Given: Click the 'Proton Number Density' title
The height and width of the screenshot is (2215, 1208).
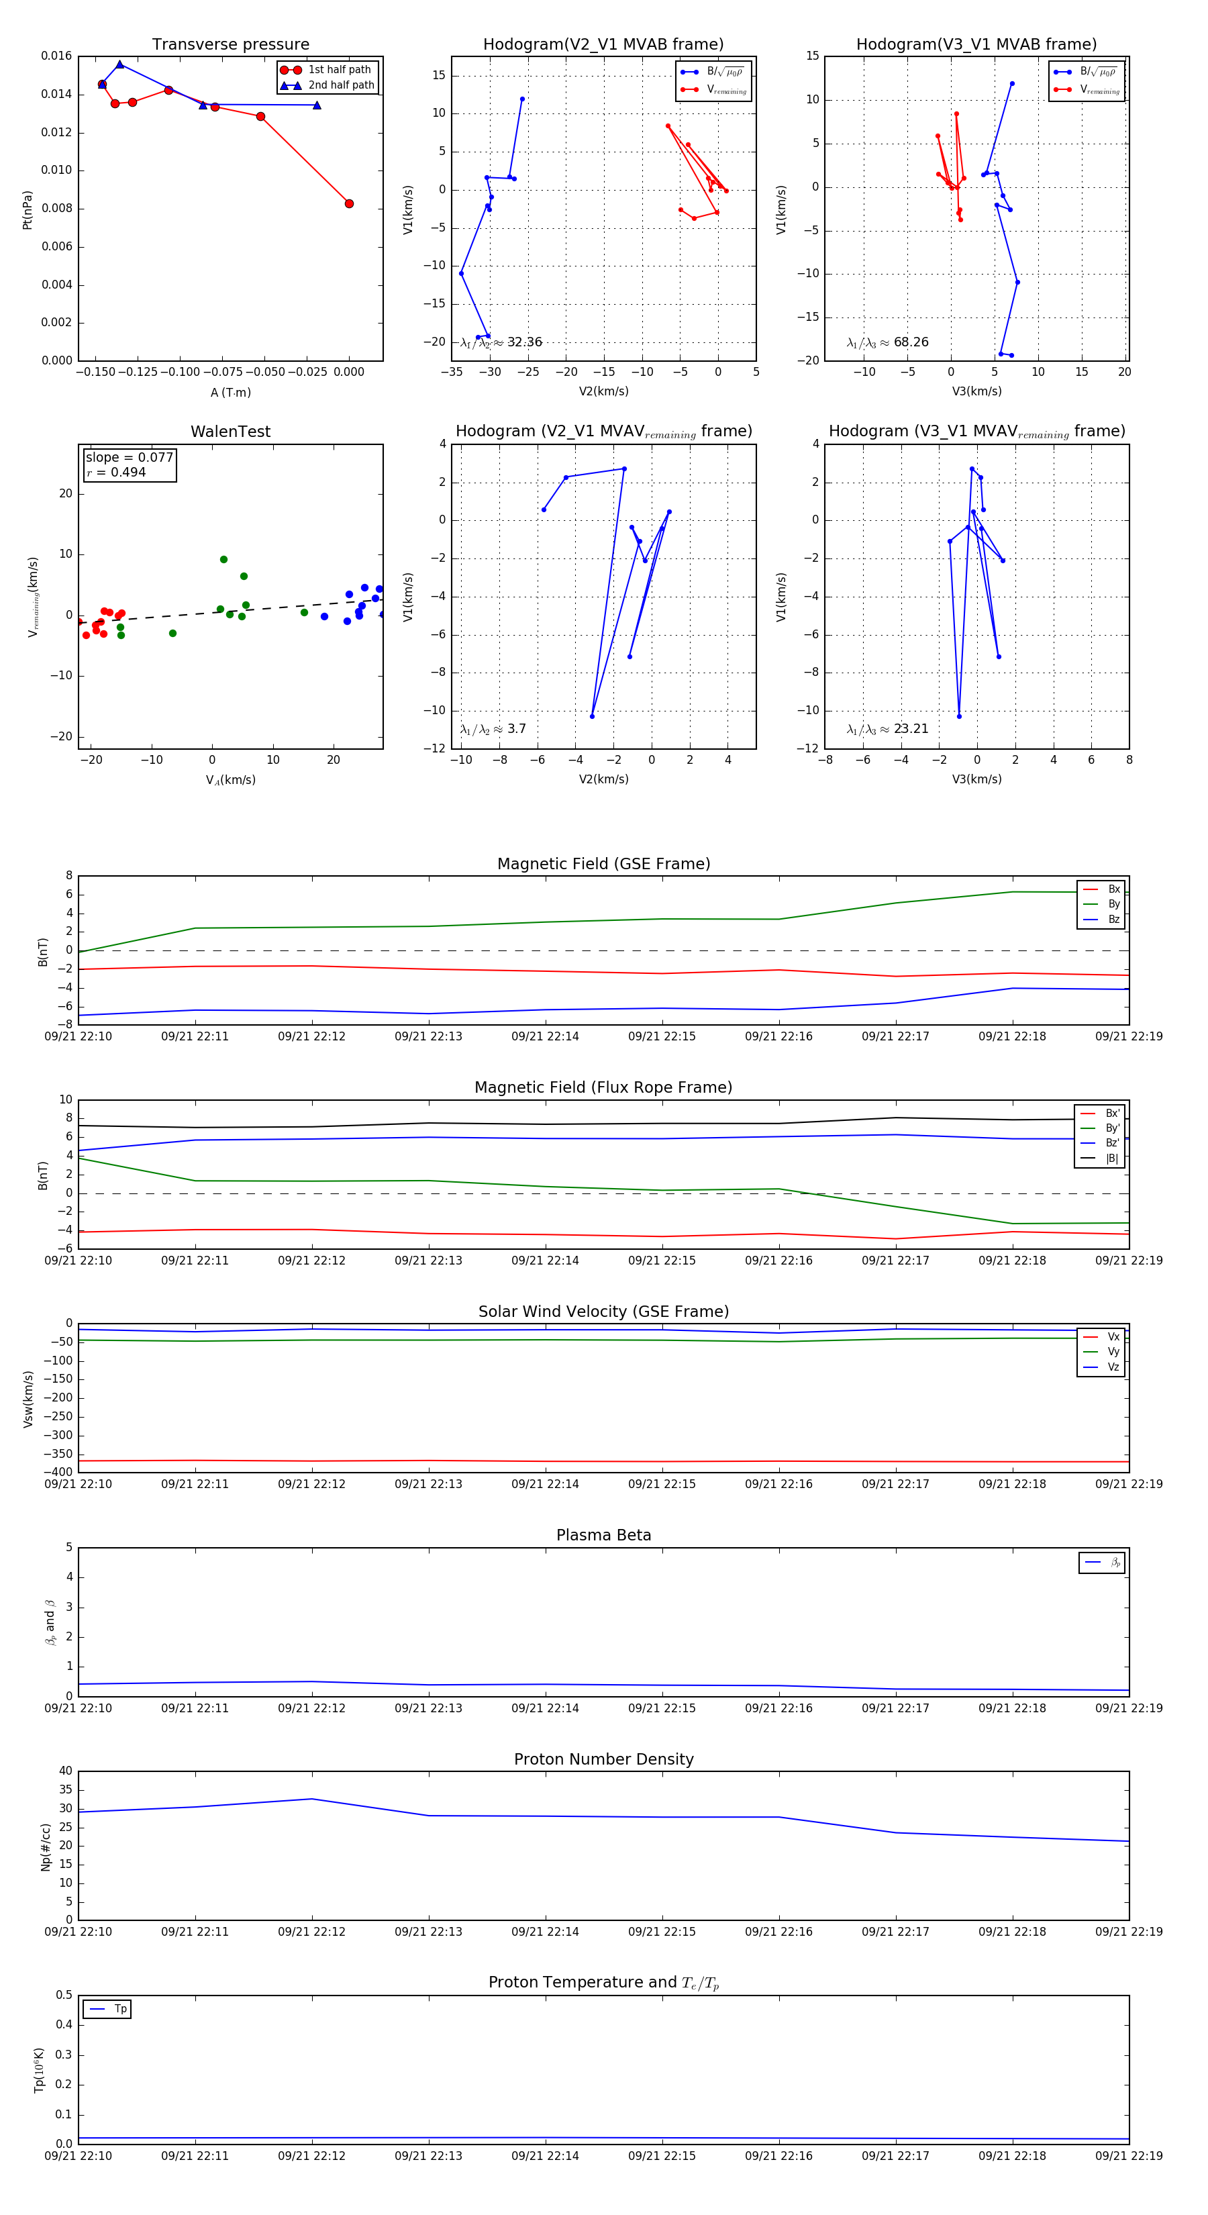Looking at the screenshot, I should point(603,1759).
